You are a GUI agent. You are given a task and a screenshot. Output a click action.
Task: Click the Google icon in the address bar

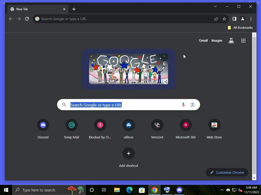[x=37, y=19]
